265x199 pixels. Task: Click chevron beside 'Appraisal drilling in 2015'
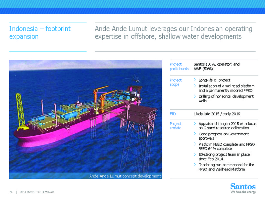pyautogui.click(x=195, y=123)
